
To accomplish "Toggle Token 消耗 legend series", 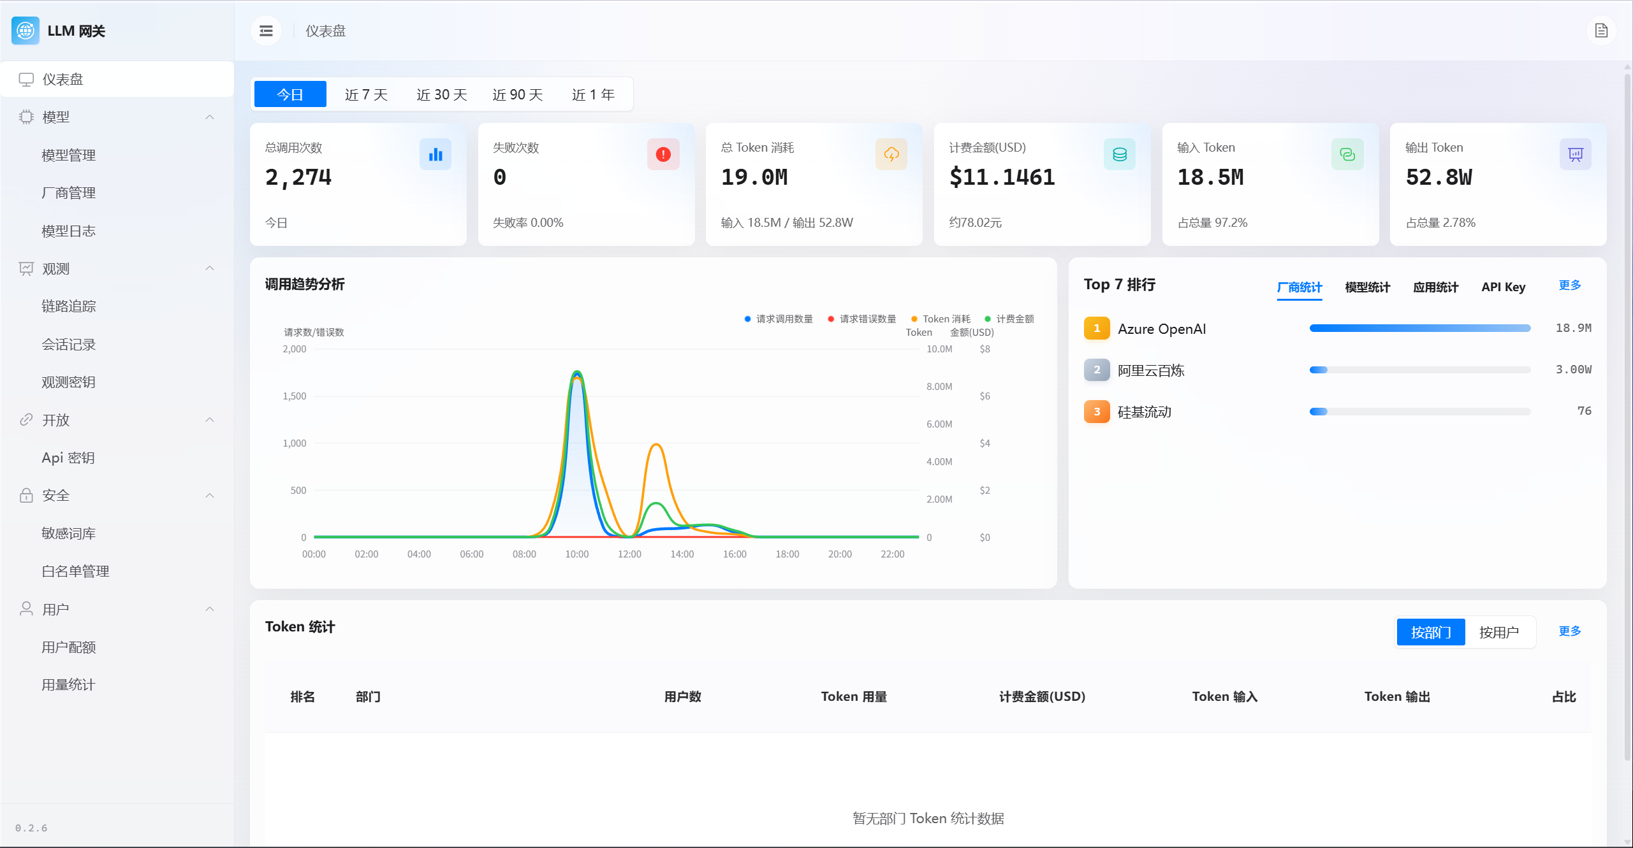I will point(941,319).
